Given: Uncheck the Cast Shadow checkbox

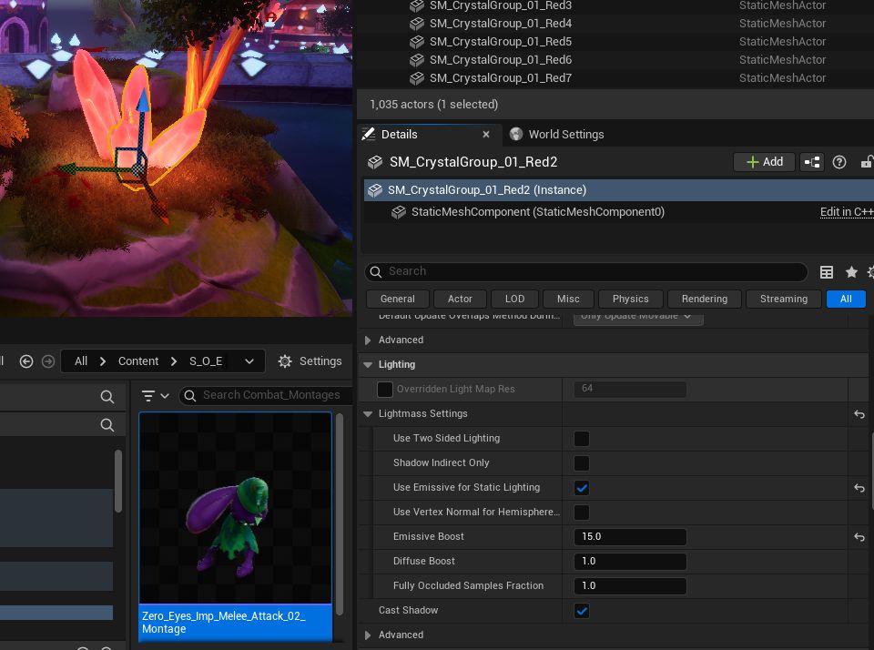Looking at the screenshot, I should 582,611.
